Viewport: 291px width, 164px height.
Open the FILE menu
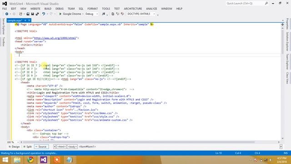(x=5, y=9)
